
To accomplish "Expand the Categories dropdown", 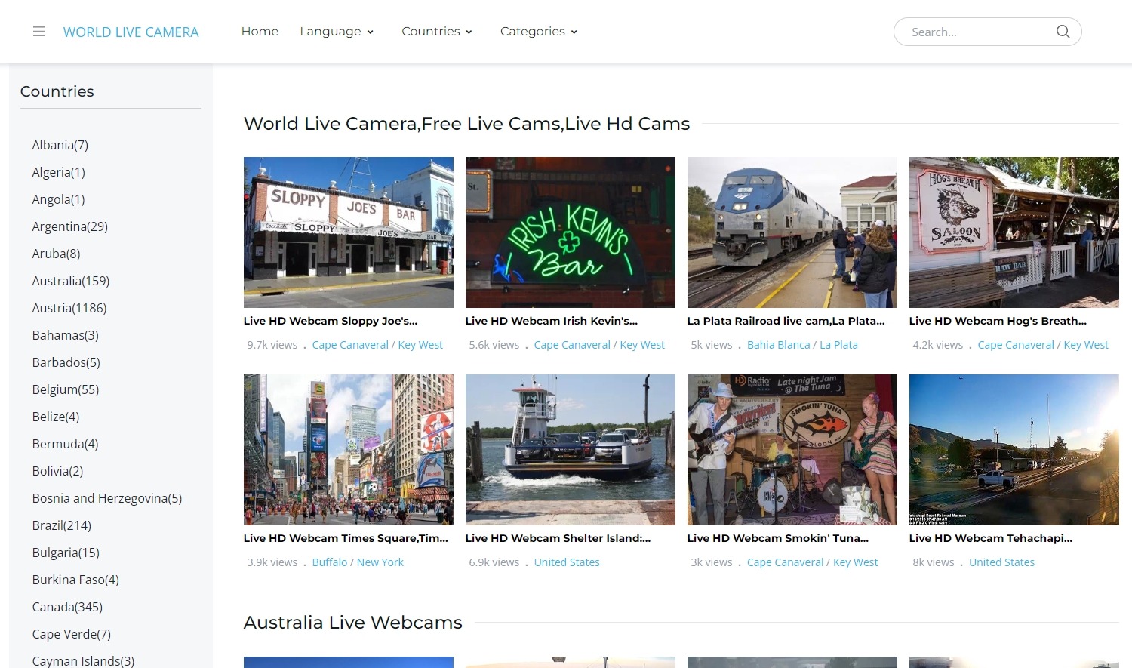I will coord(539,32).
